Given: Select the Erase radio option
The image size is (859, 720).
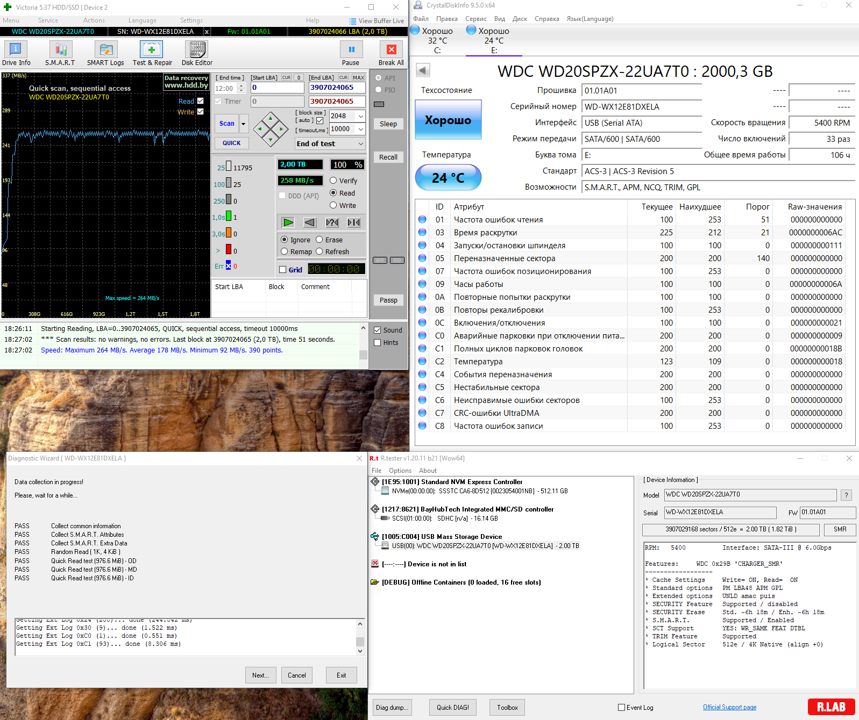Looking at the screenshot, I should coord(320,240).
